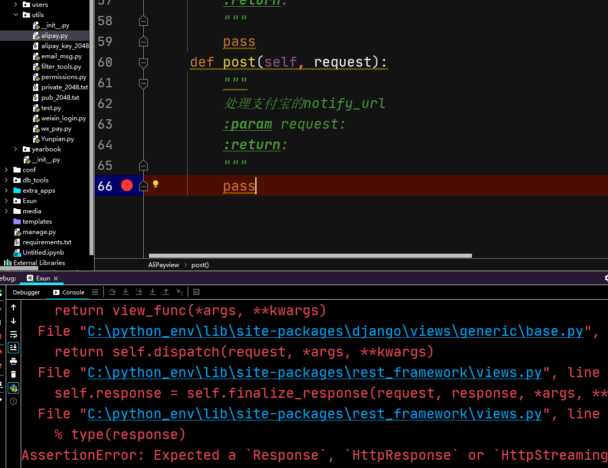Switch to the Debugger tab
608x468 pixels.
(26, 292)
